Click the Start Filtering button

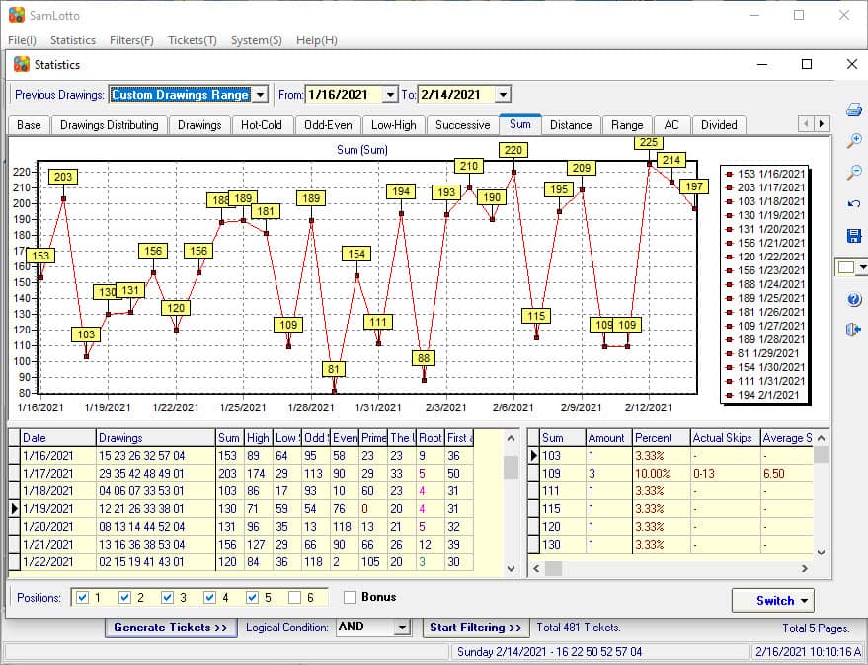tap(476, 628)
